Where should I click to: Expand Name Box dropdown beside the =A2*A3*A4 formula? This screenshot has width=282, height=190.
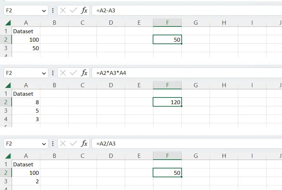pyautogui.click(x=44, y=73)
